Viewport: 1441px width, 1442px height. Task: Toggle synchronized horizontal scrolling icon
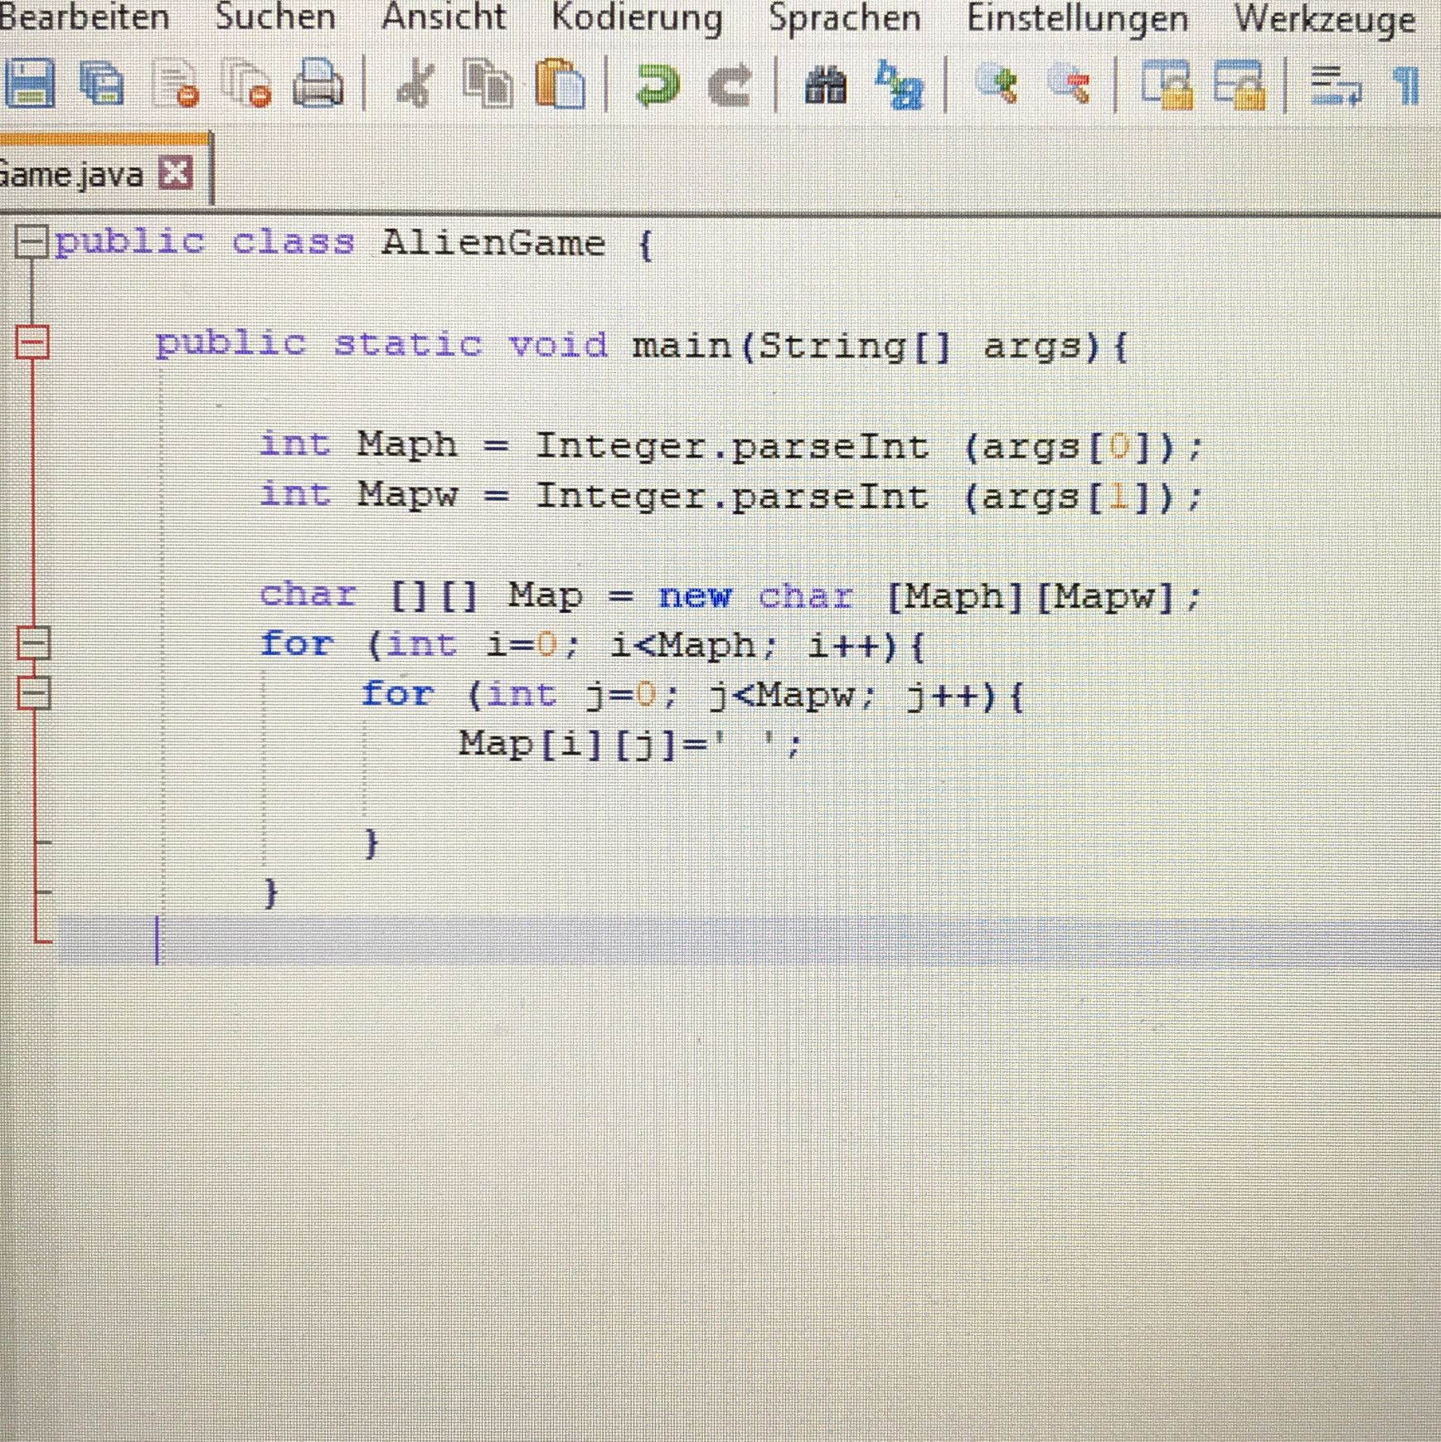pyautogui.click(x=1240, y=85)
